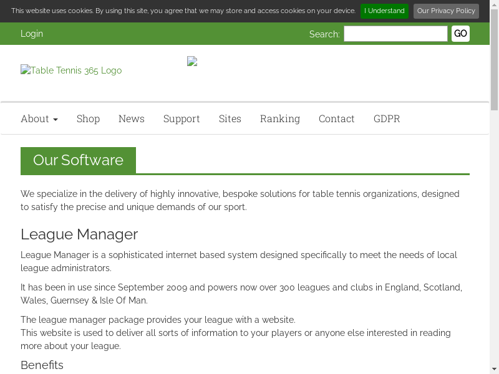Screen dimensions: 499x374
Task: Expand the About dropdown menu
Action: pyautogui.click(x=39, y=118)
